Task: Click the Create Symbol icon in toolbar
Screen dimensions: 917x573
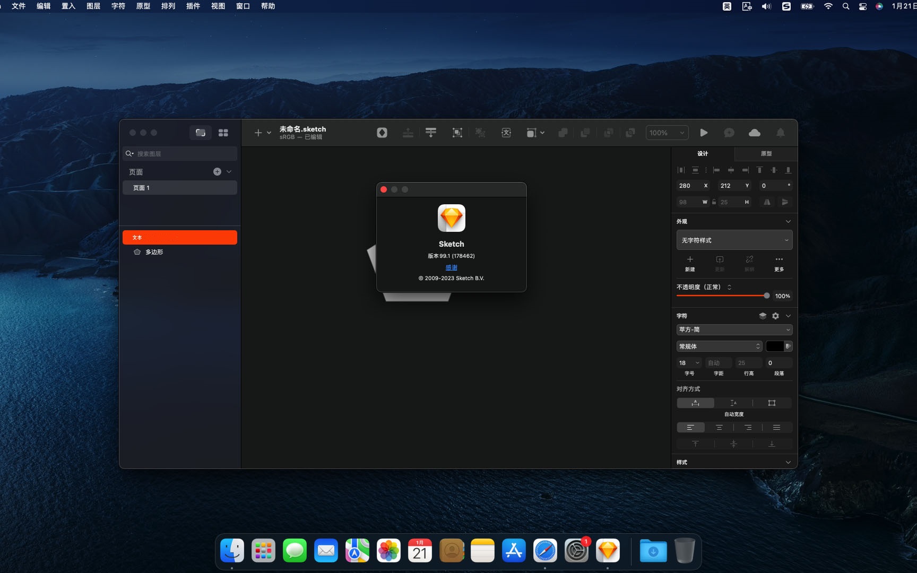Action: click(x=382, y=133)
